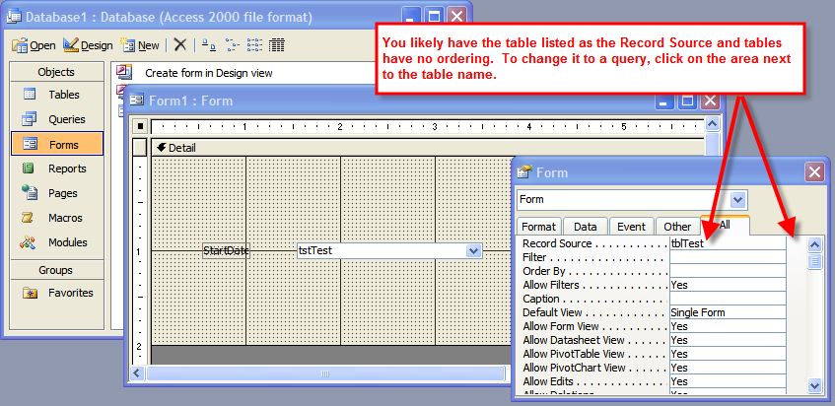The width and height of the screenshot is (835, 406).
Task: Switch to Details view icon
Action: point(277,45)
